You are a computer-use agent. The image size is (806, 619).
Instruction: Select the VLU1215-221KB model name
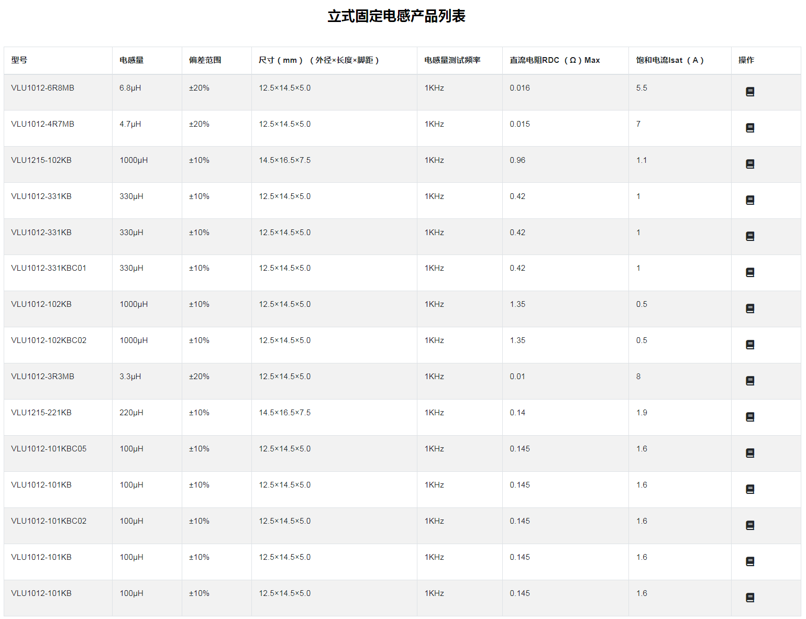41,413
